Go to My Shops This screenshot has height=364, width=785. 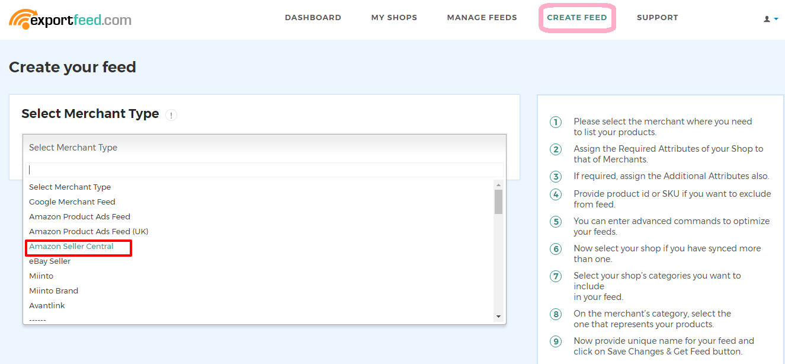tap(394, 18)
